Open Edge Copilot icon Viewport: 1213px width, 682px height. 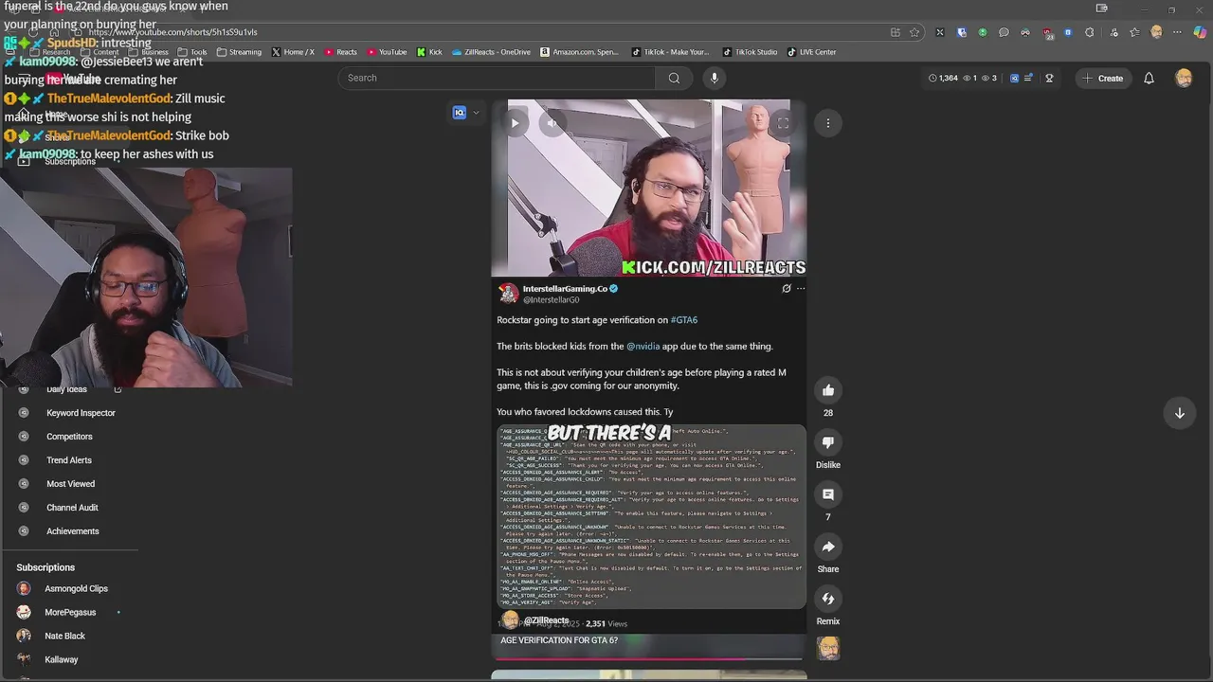point(1200,32)
